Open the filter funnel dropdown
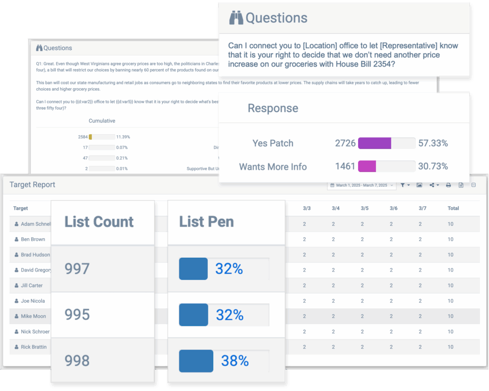 point(405,185)
